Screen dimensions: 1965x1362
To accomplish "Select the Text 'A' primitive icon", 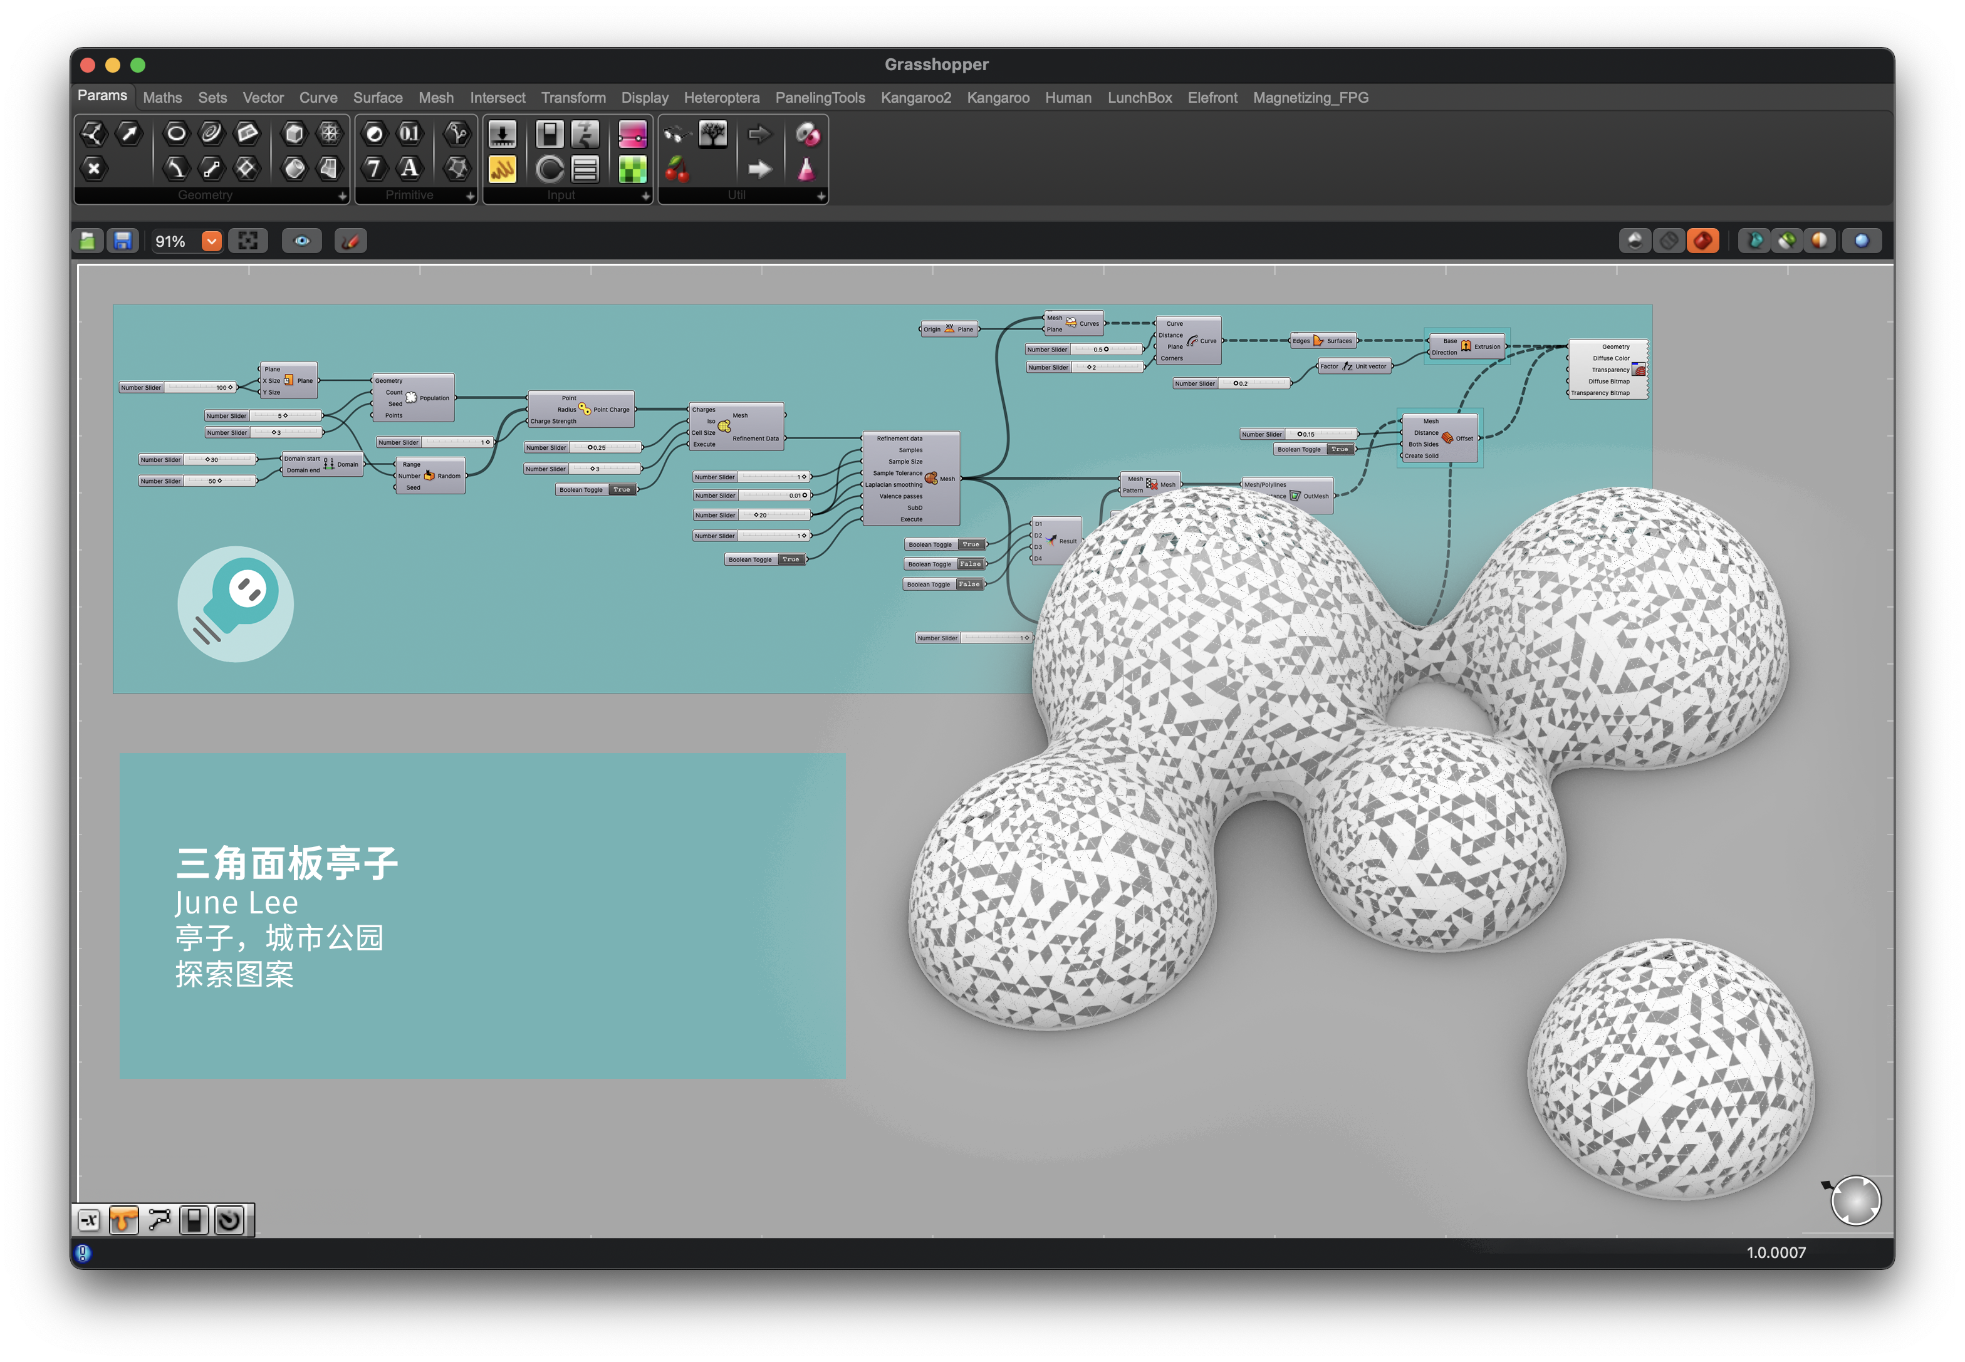I will click(x=410, y=168).
